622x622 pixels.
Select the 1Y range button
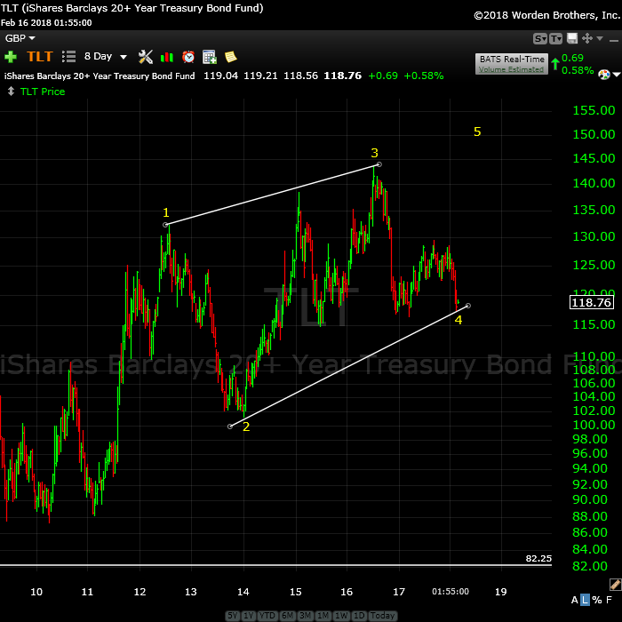pos(249,615)
